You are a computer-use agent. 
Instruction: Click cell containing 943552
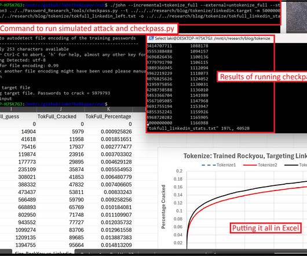pos(18,222)
